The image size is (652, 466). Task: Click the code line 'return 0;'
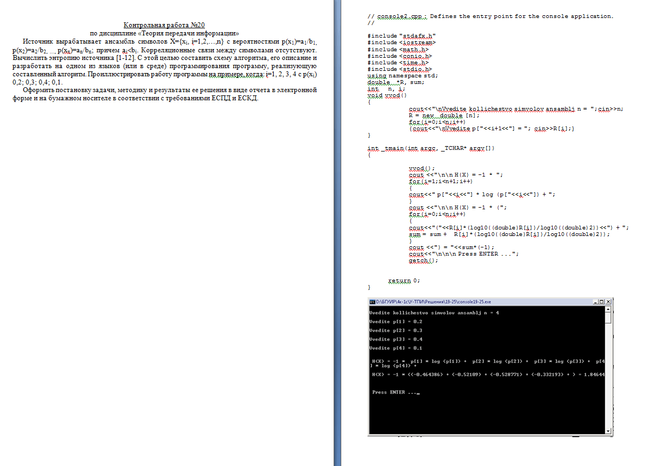click(404, 281)
